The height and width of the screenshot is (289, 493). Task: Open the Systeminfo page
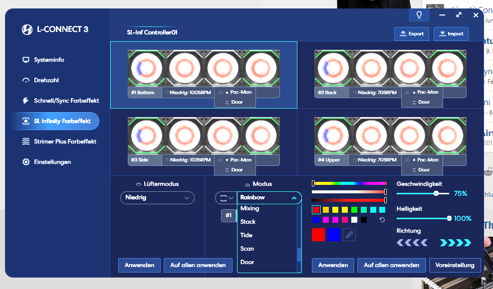(x=49, y=60)
